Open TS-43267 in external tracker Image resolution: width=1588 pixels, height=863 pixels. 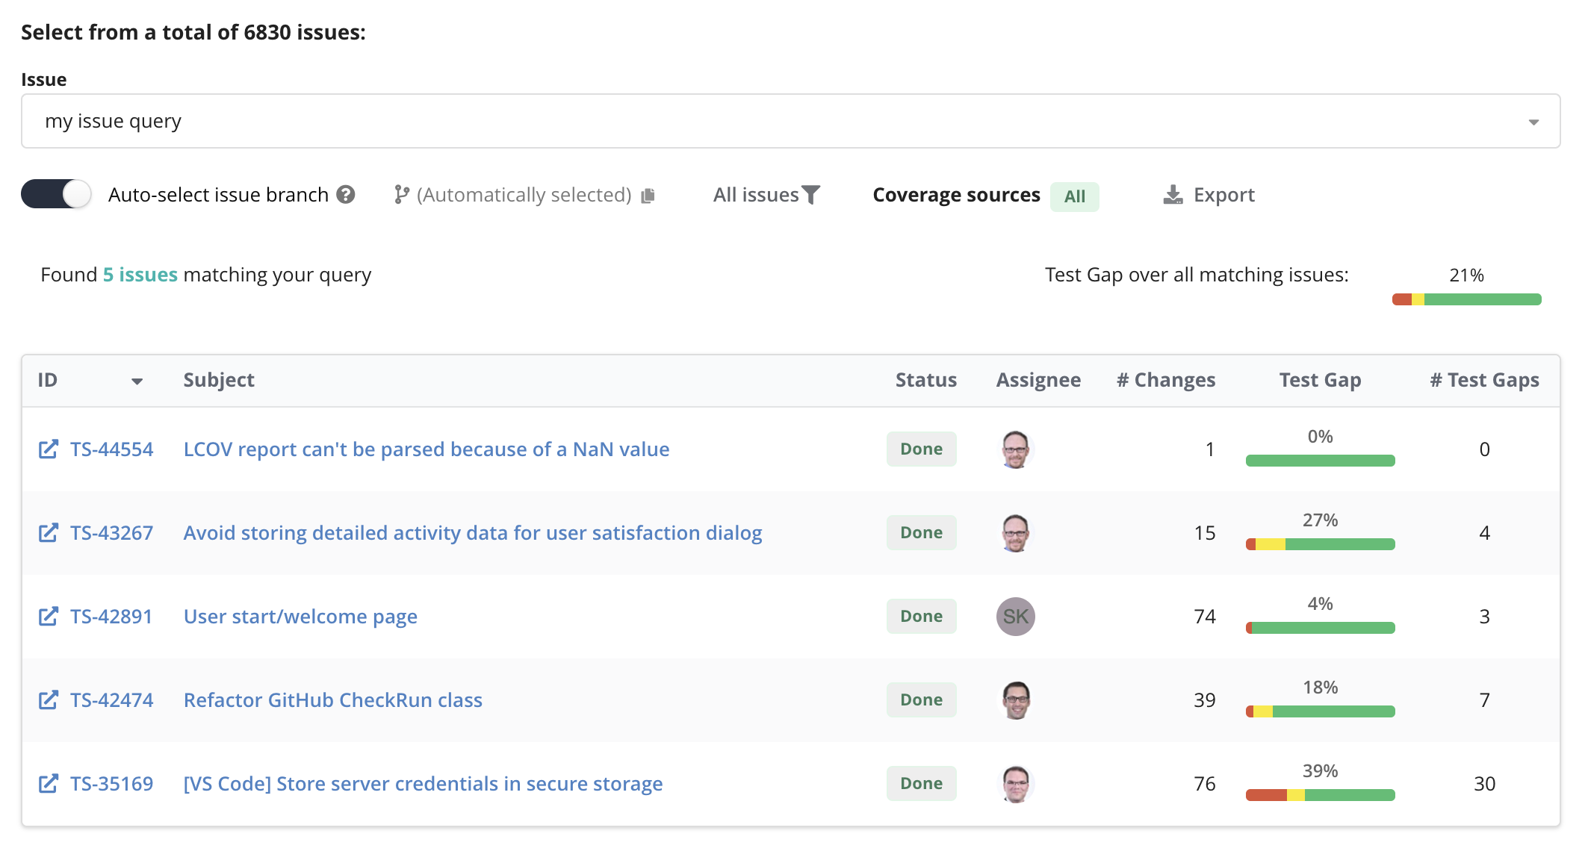pyautogui.click(x=49, y=532)
